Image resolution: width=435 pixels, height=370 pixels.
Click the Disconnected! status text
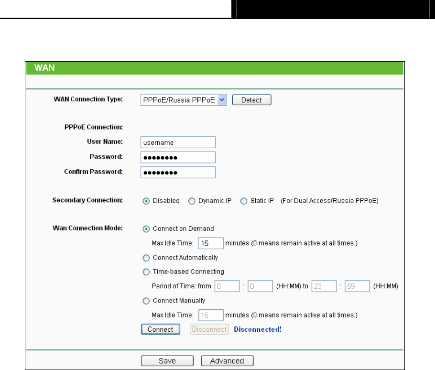(258, 329)
